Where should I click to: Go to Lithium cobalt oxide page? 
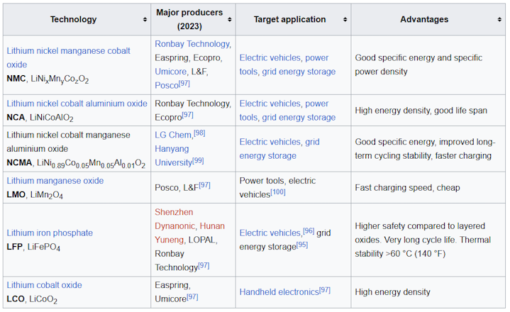44,285
